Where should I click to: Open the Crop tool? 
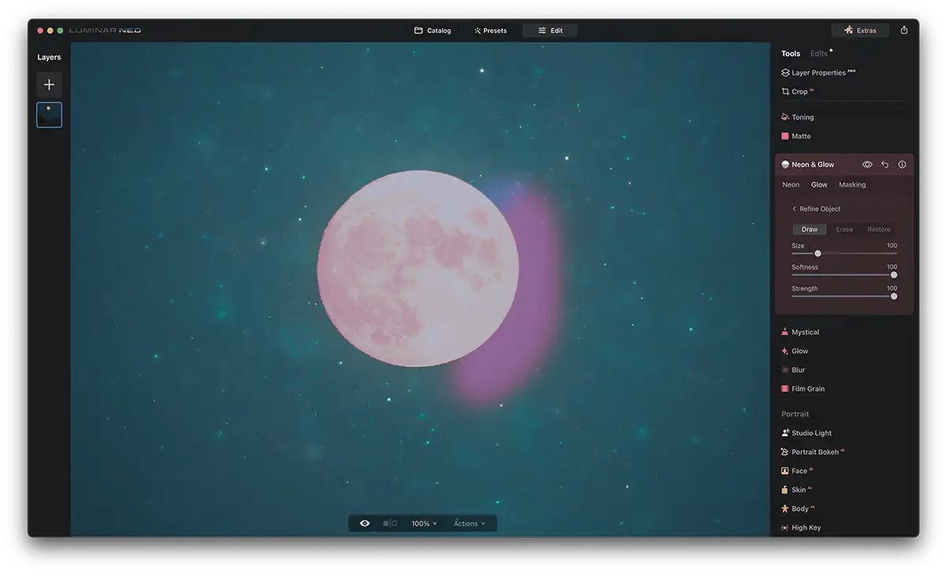pyautogui.click(x=797, y=92)
